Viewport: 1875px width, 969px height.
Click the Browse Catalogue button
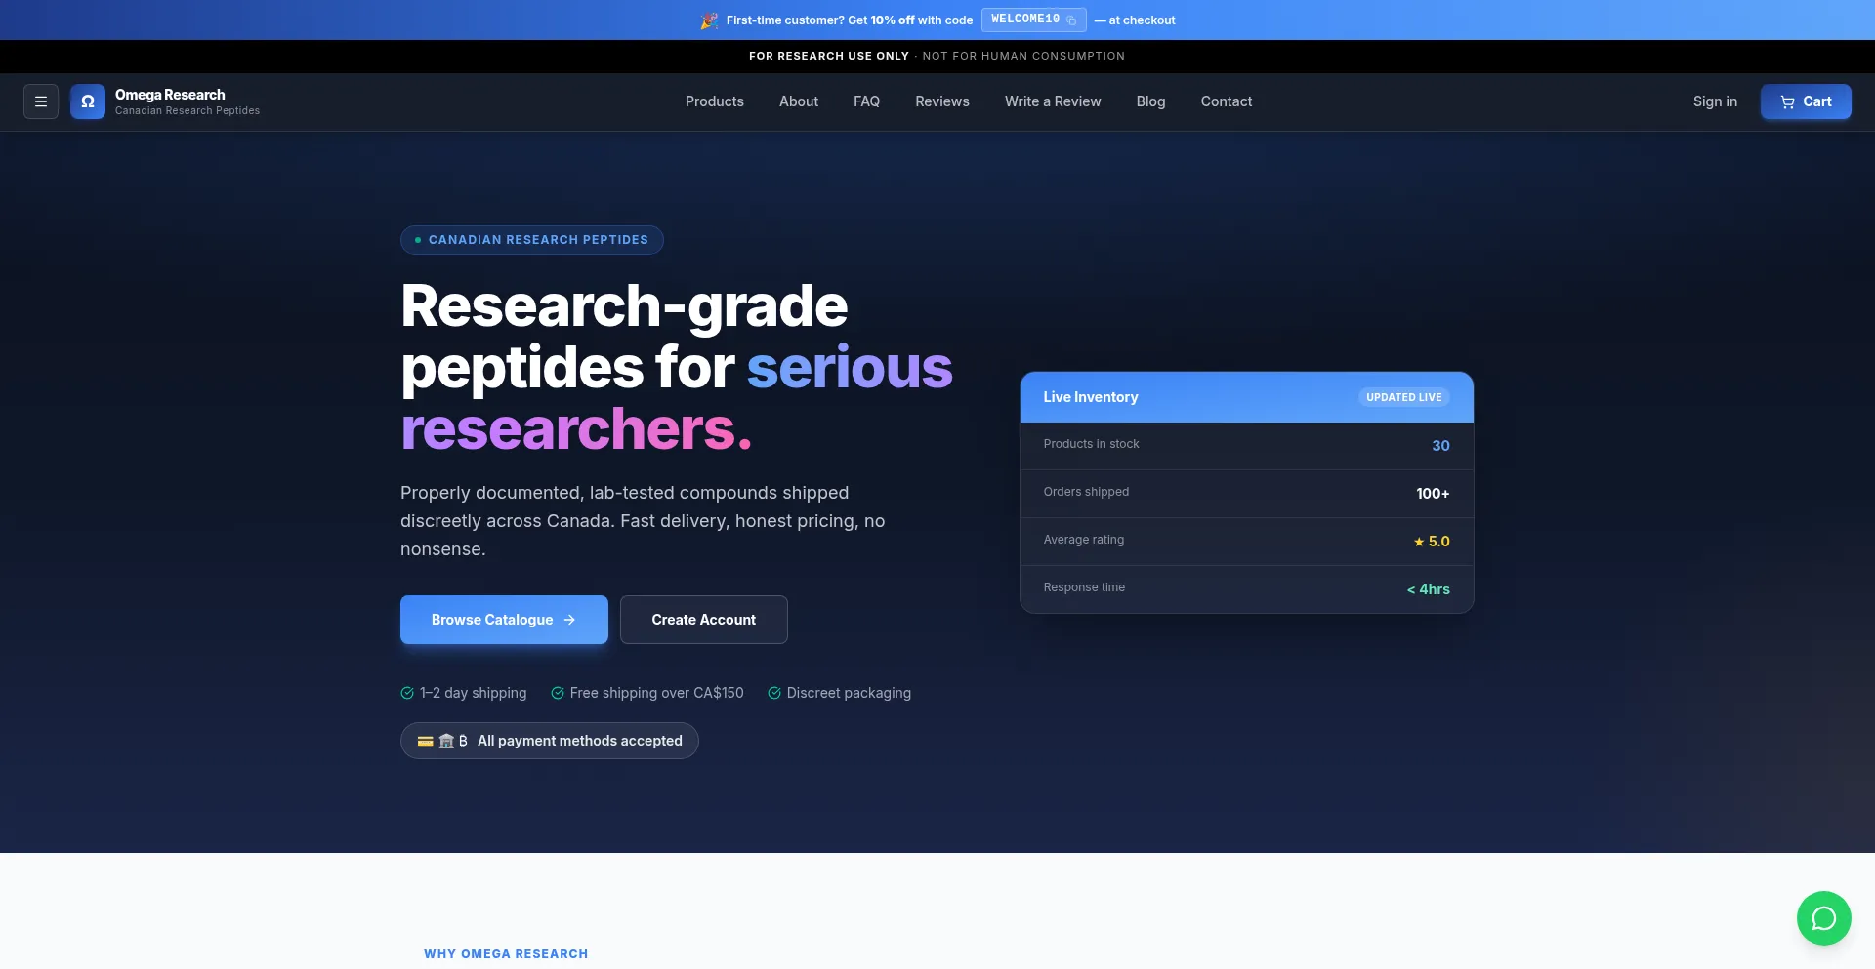[504, 620]
